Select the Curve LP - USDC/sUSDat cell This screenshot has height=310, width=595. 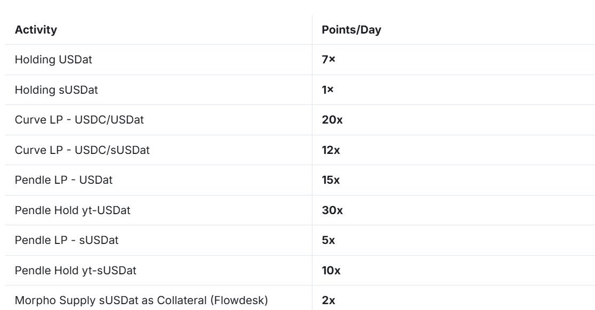[x=82, y=150]
